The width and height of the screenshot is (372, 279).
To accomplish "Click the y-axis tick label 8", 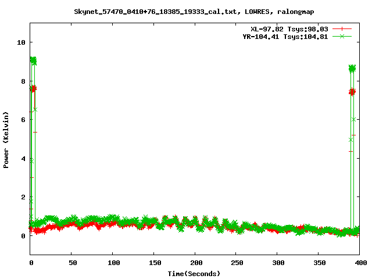I will [x=23, y=81].
